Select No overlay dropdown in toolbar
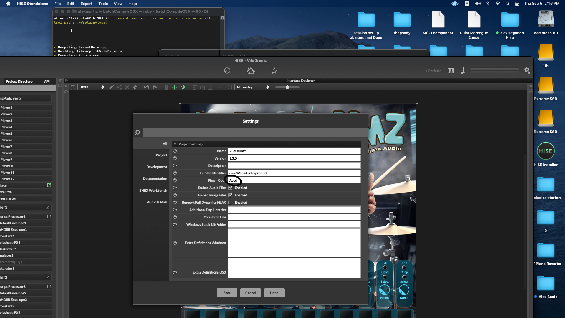The height and width of the screenshot is (318, 565). tap(252, 87)
